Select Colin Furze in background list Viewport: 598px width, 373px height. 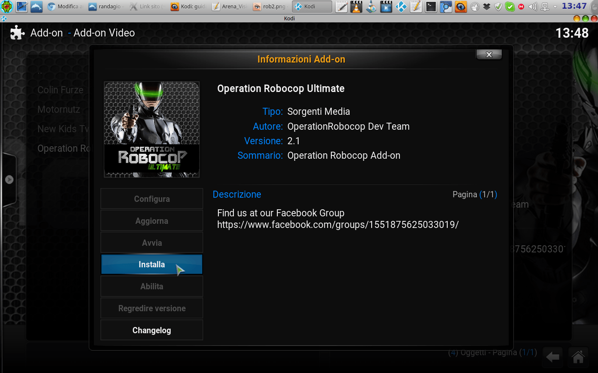60,90
